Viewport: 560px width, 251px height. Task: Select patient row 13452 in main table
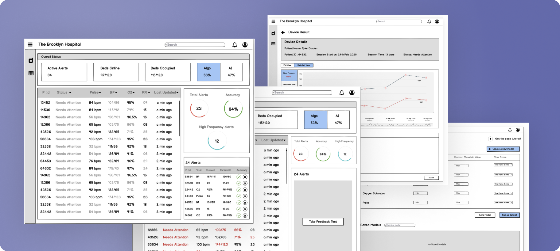point(108,103)
